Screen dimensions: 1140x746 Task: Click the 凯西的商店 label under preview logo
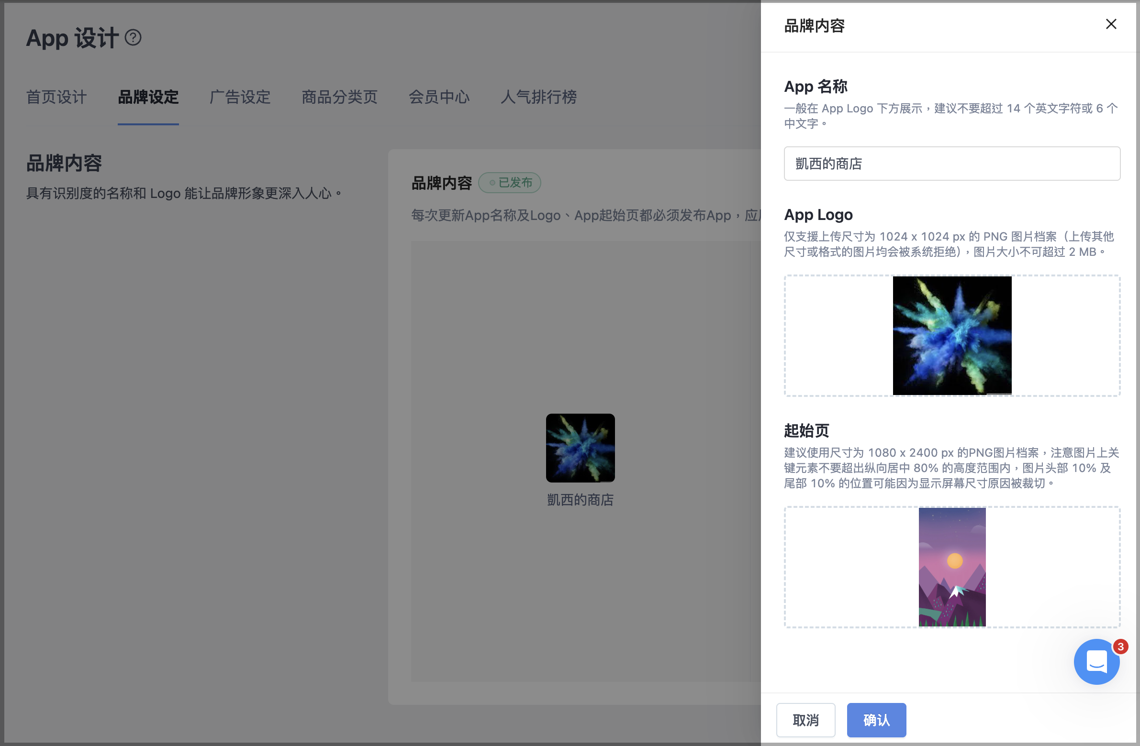pos(580,500)
